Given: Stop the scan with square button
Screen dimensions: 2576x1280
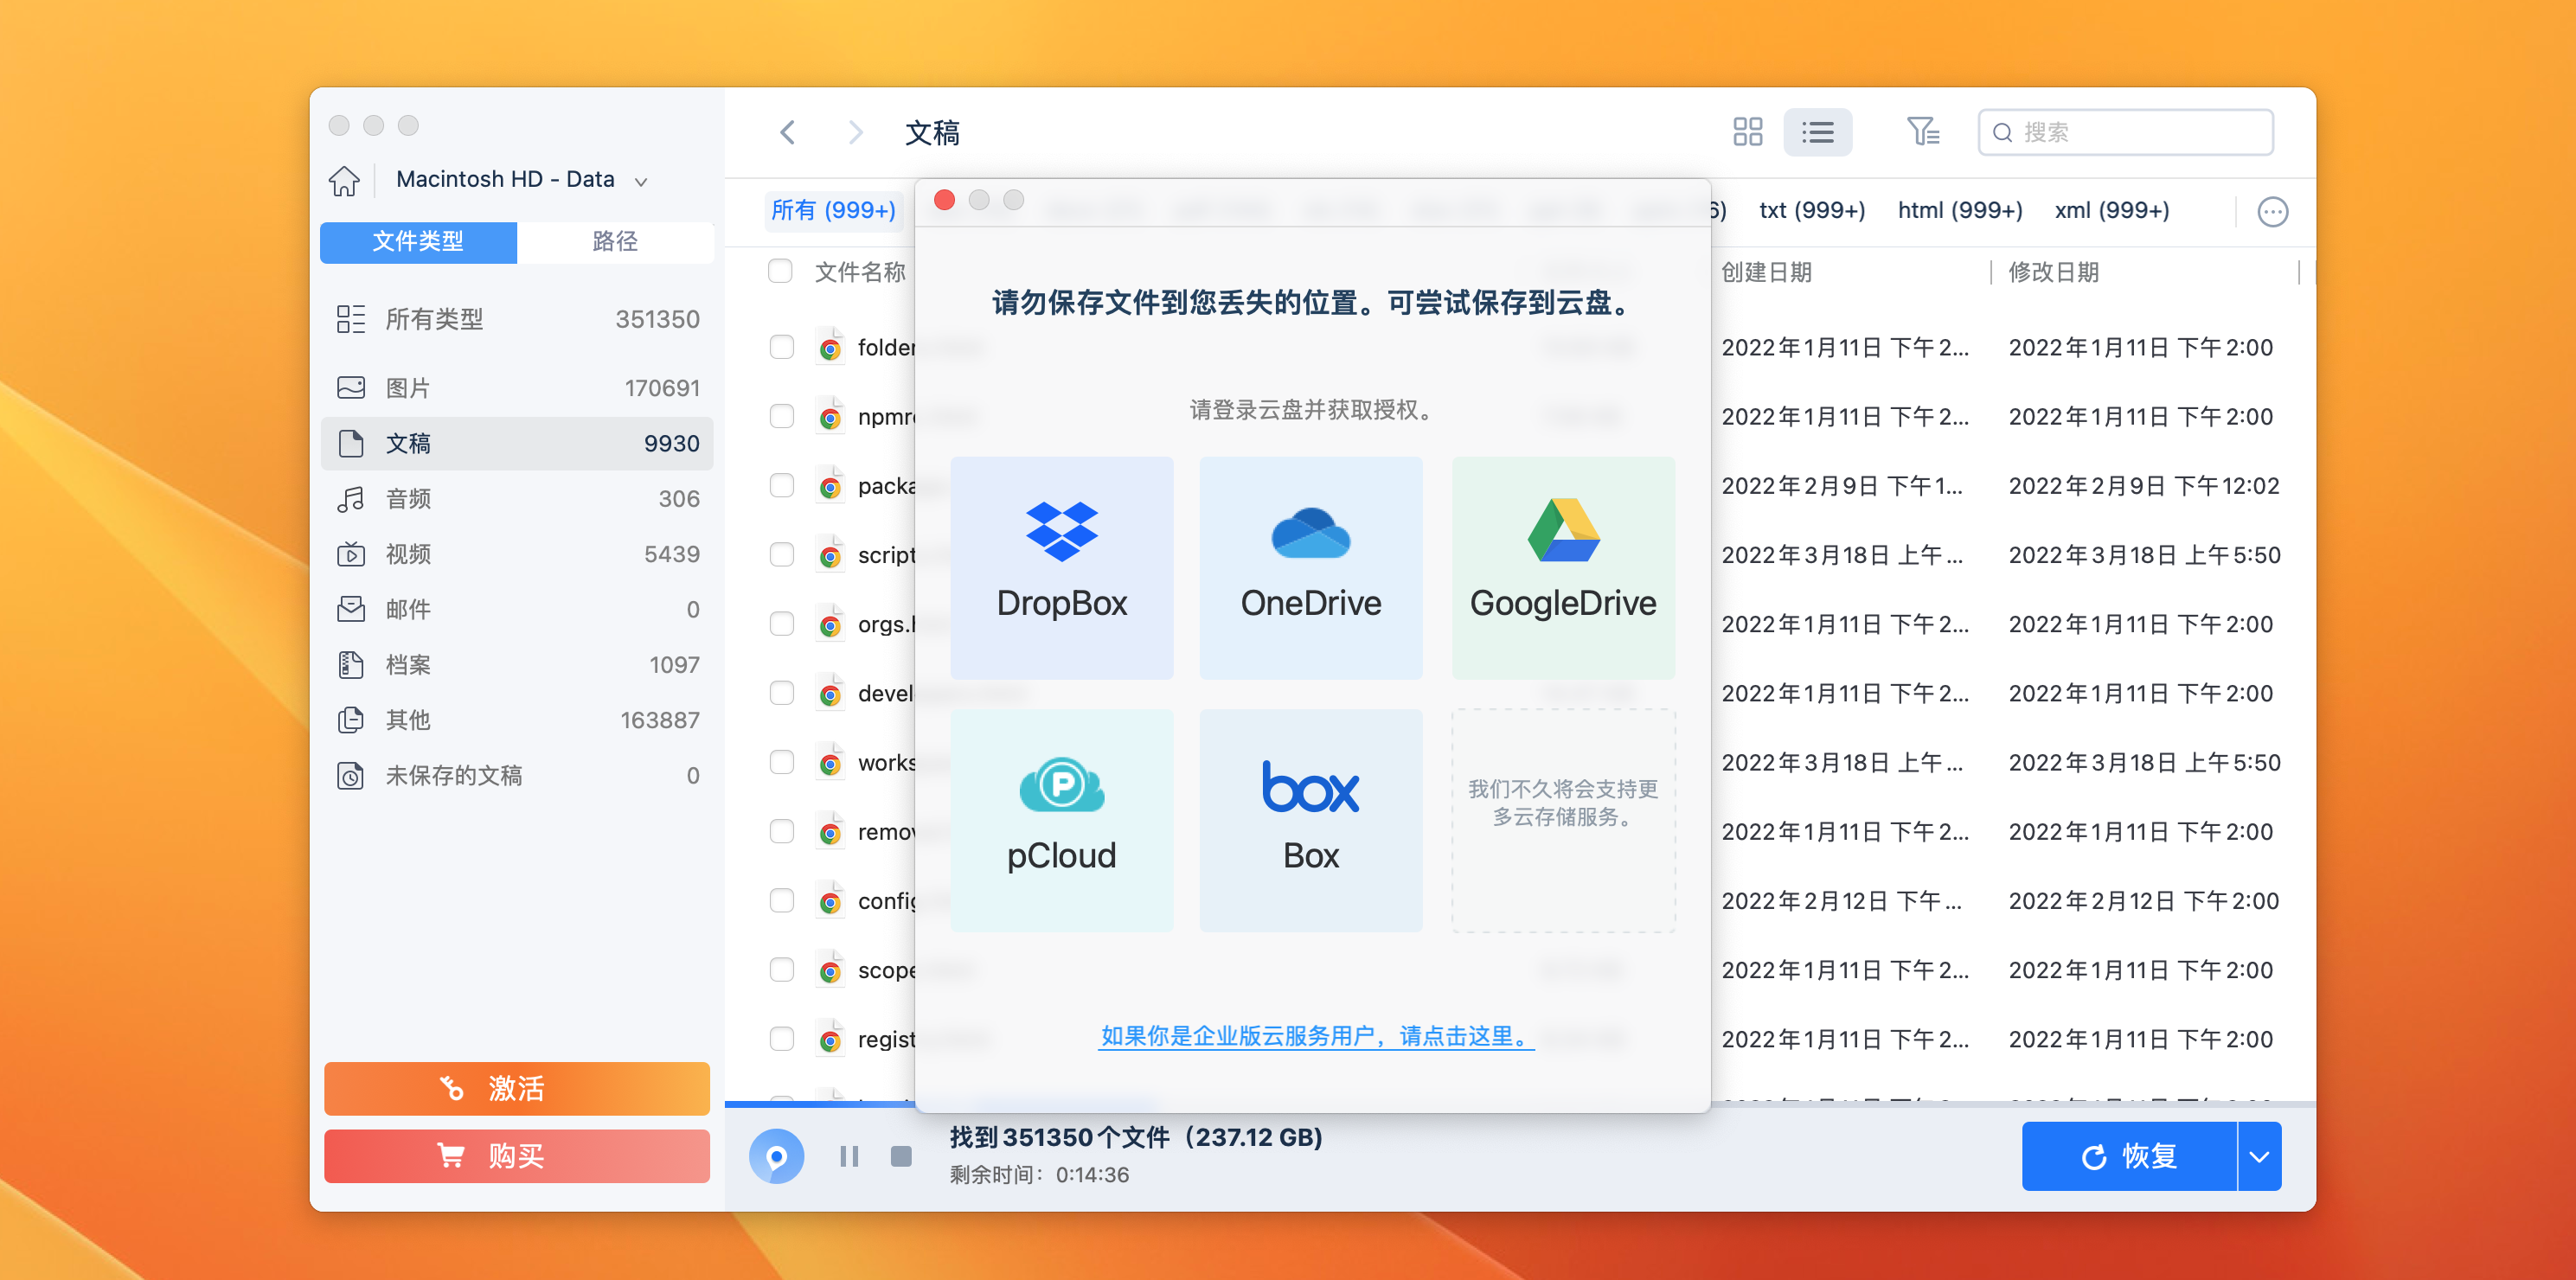Looking at the screenshot, I should 901,1156.
